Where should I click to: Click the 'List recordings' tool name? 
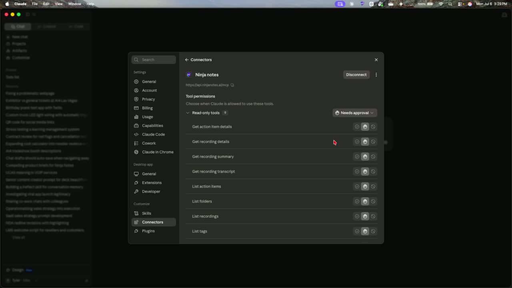coord(205,216)
